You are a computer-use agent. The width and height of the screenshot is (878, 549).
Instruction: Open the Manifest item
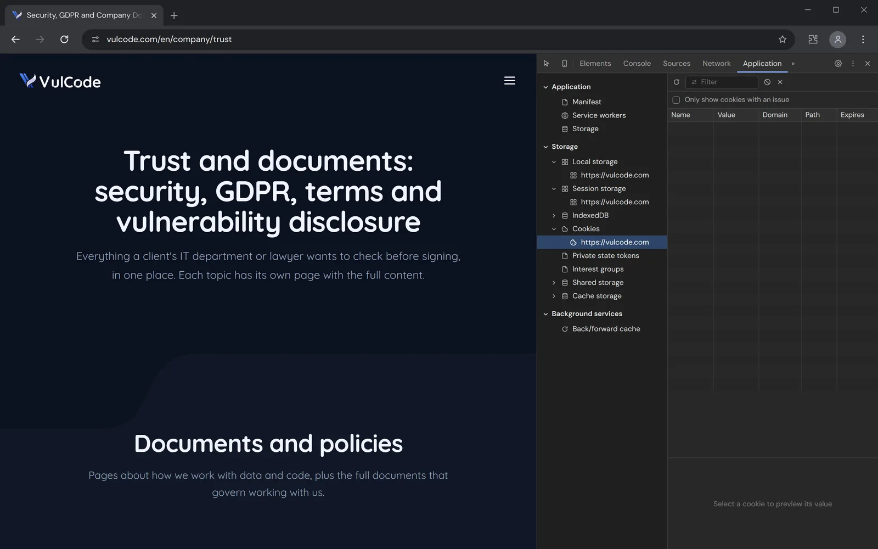pos(587,102)
